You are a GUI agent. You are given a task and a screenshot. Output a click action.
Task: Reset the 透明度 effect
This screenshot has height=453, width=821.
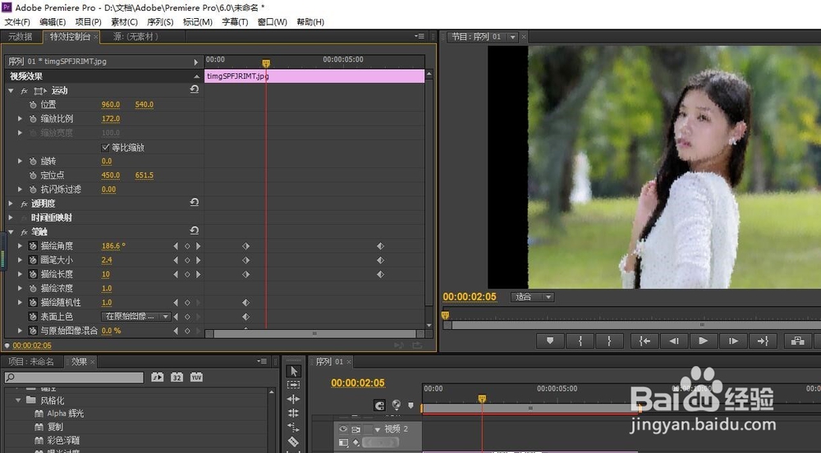[195, 203]
